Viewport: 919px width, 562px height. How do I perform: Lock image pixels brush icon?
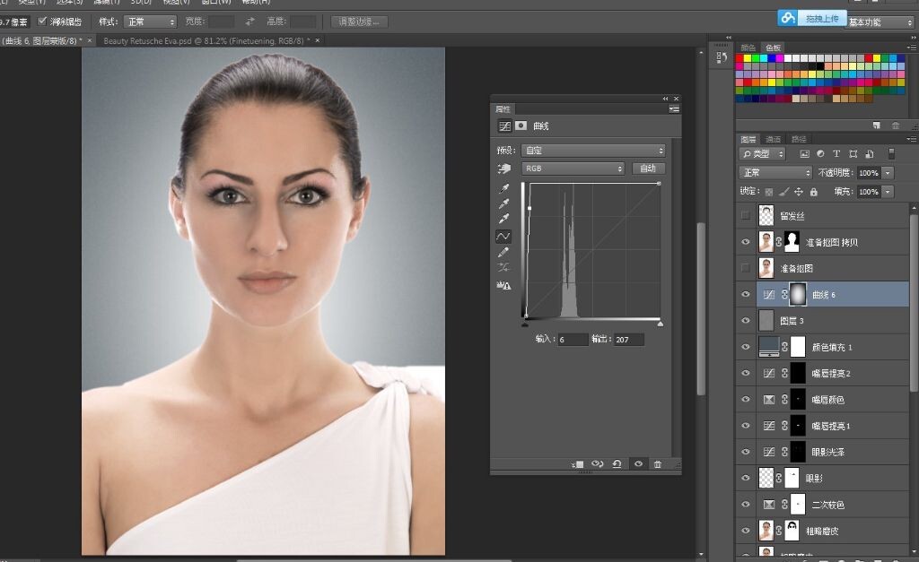pyautogui.click(x=783, y=192)
